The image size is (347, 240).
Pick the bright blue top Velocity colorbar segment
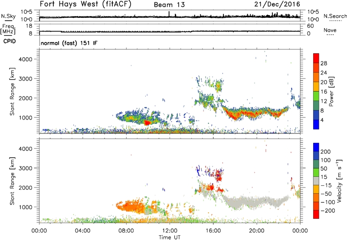click(x=316, y=147)
